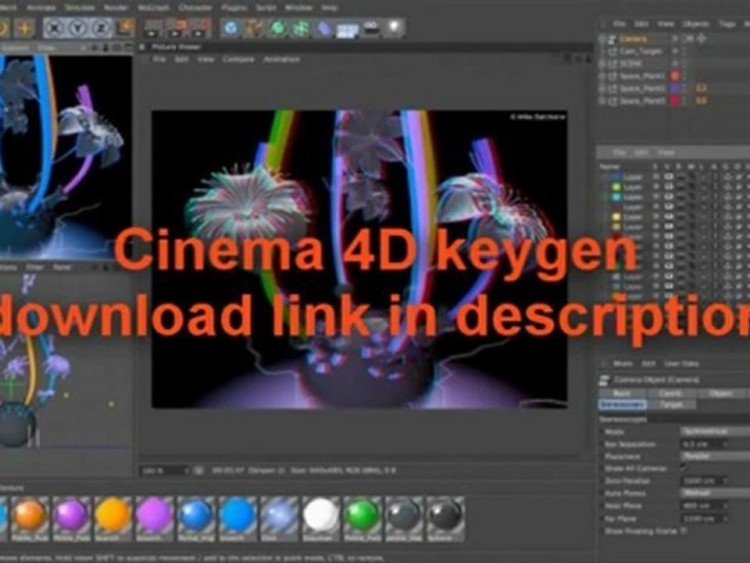The image size is (750, 563).
Task: Edit the Near Plane value field
Action: [x=705, y=506]
